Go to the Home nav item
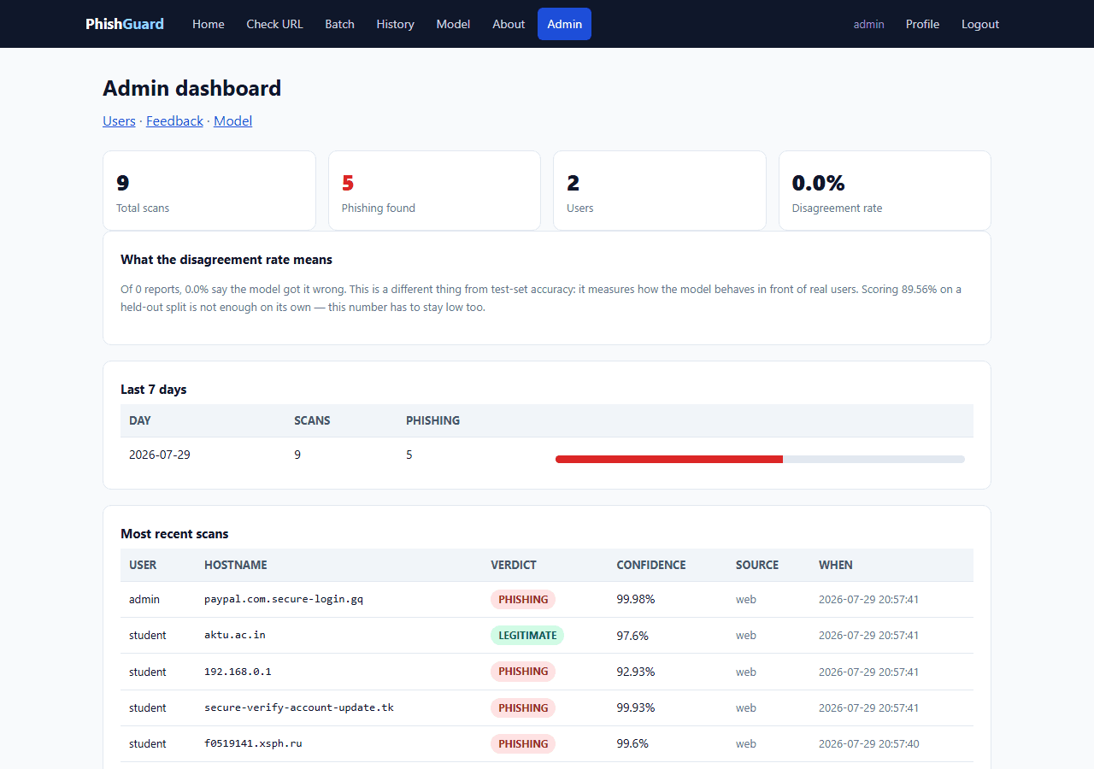This screenshot has height=769, width=1094. [x=209, y=24]
